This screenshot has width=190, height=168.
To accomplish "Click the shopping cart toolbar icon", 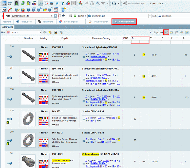I will click(x=10, y=3).
